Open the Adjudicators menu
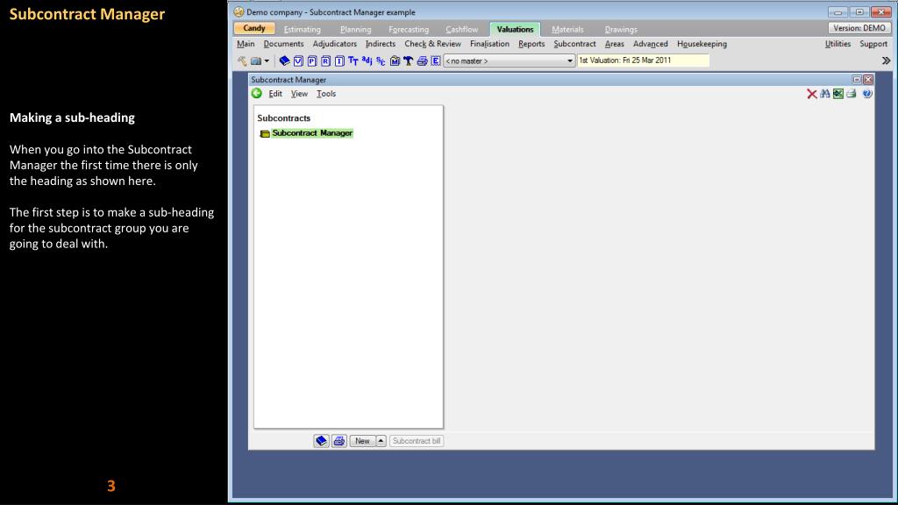This screenshot has width=898, height=505. pyautogui.click(x=334, y=44)
